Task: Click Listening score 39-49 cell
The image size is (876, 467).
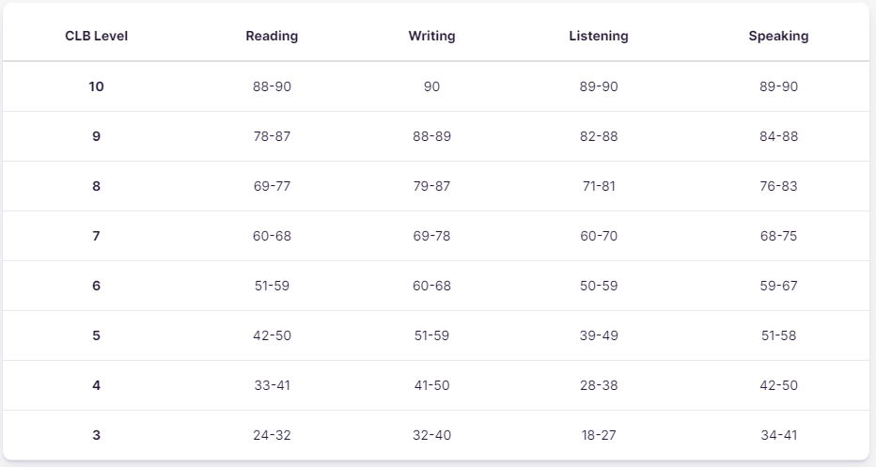Action: 599,335
